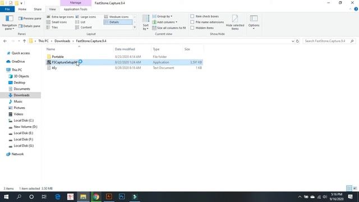The width and height of the screenshot is (359, 202).
Task: Click the Search FastStone.Capture.9.4 box
Action: 329,41
